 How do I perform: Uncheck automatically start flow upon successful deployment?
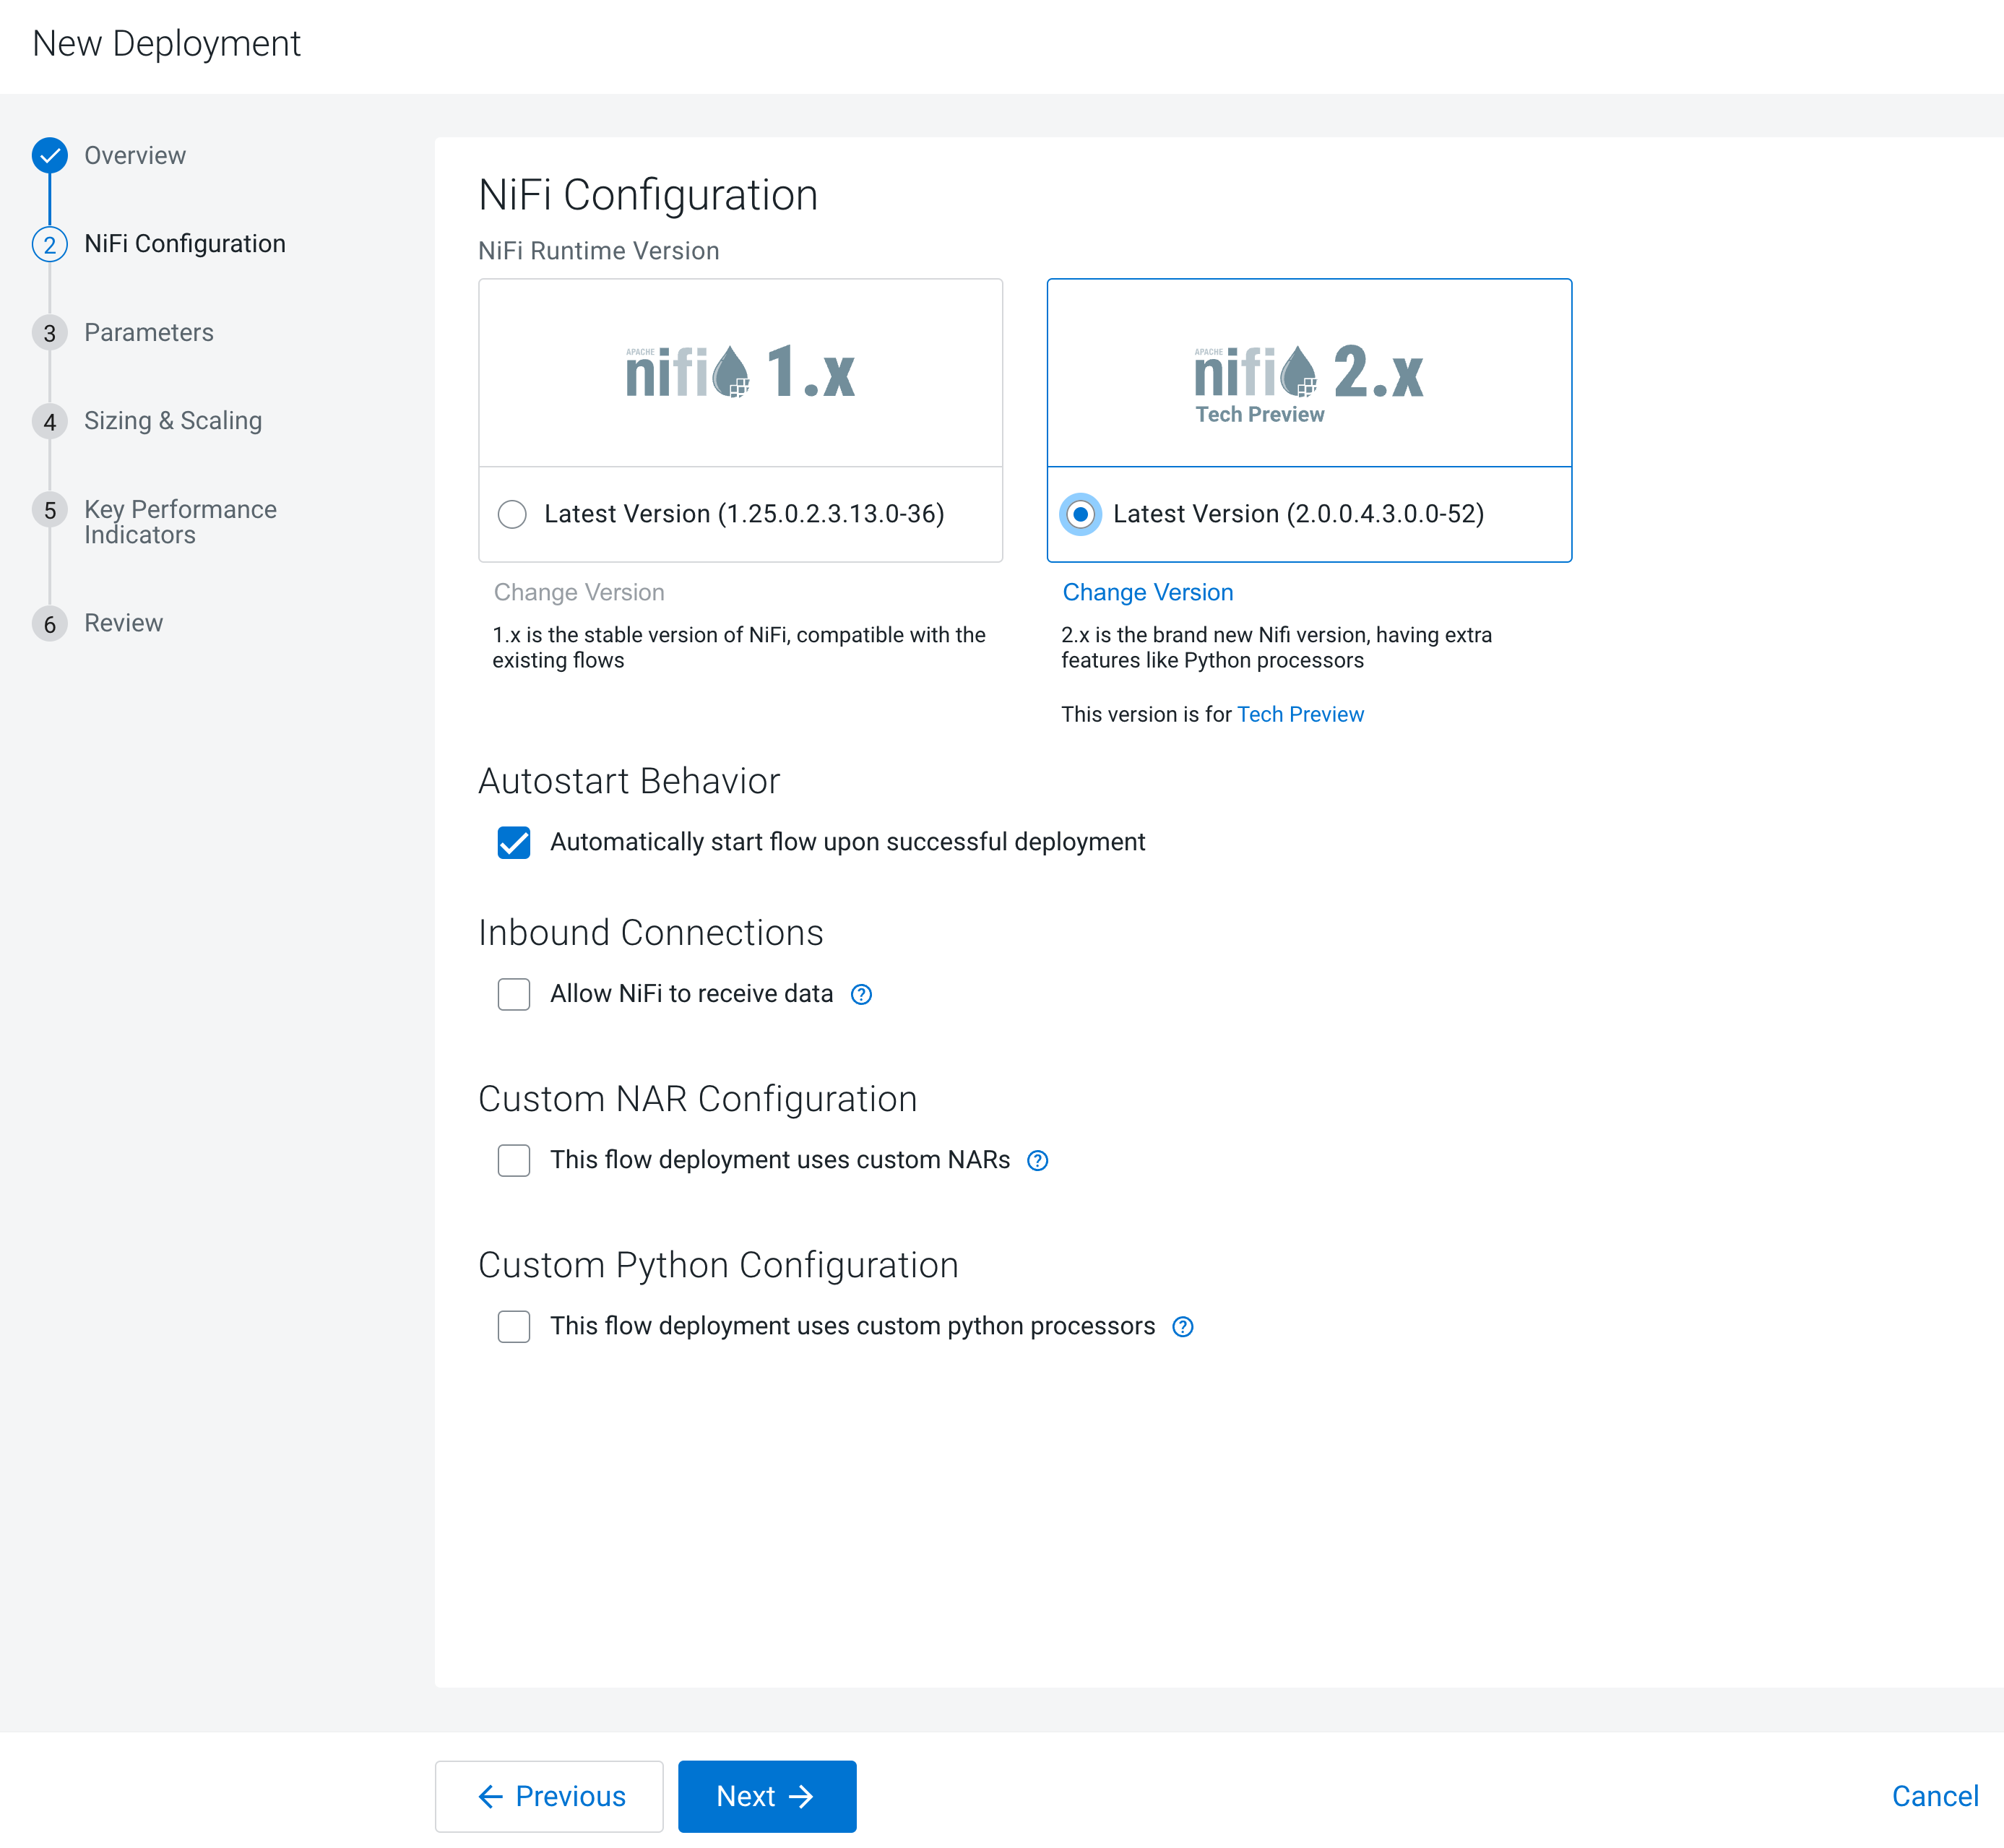[x=514, y=842]
